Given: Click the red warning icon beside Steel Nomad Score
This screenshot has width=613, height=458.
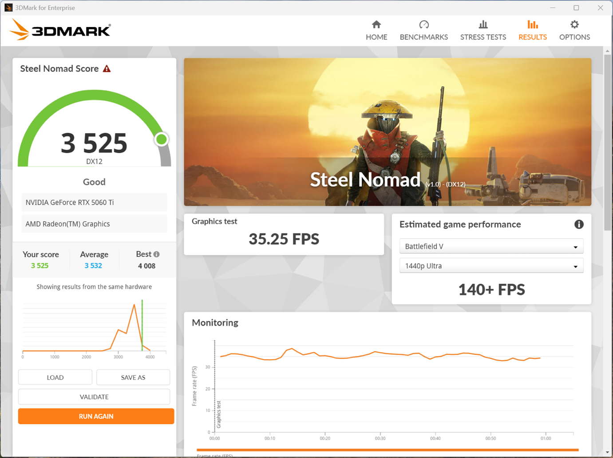Looking at the screenshot, I should [107, 68].
